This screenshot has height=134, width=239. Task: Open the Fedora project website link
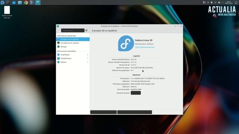point(145,47)
